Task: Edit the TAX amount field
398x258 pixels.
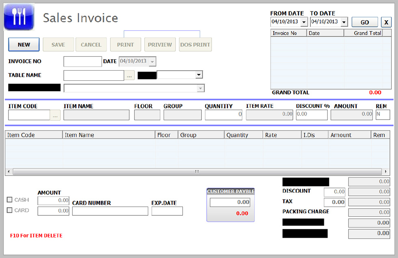Action: (x=334, y=202)
